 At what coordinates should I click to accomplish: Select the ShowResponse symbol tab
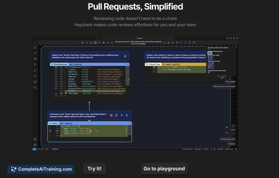point(59,64)
